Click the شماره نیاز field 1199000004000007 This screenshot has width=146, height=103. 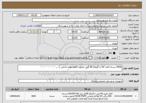click(103, 15)
